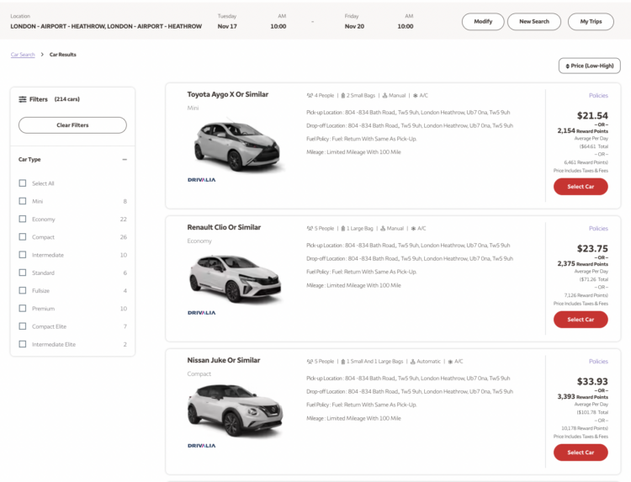Click the Nissan Juke car image
631x482 pixels.
[236, 410]
